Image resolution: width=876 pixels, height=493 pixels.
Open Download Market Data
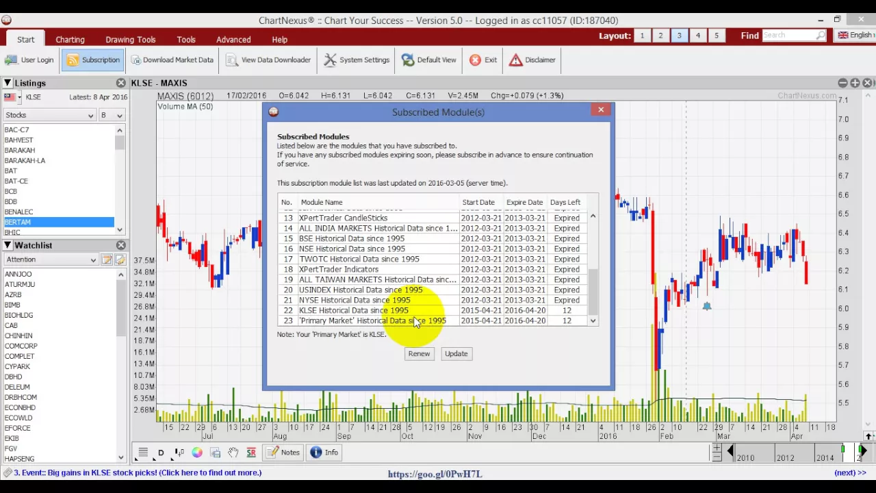[x=172, y=60]
